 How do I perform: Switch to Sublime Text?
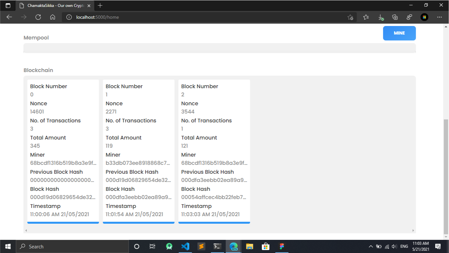pos(201,246)
